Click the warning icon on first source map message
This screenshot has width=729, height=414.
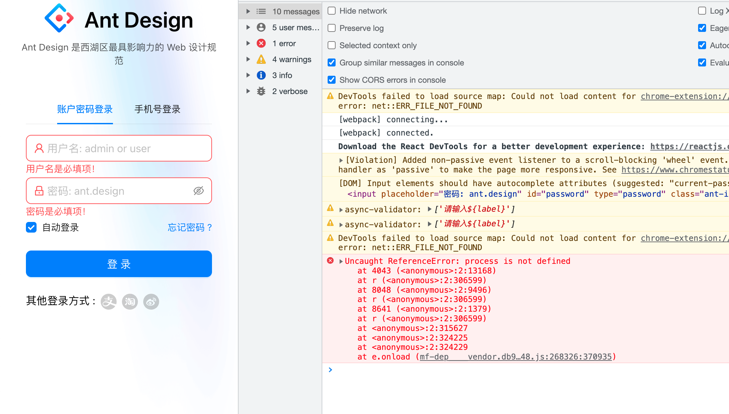tap(330, 96)
